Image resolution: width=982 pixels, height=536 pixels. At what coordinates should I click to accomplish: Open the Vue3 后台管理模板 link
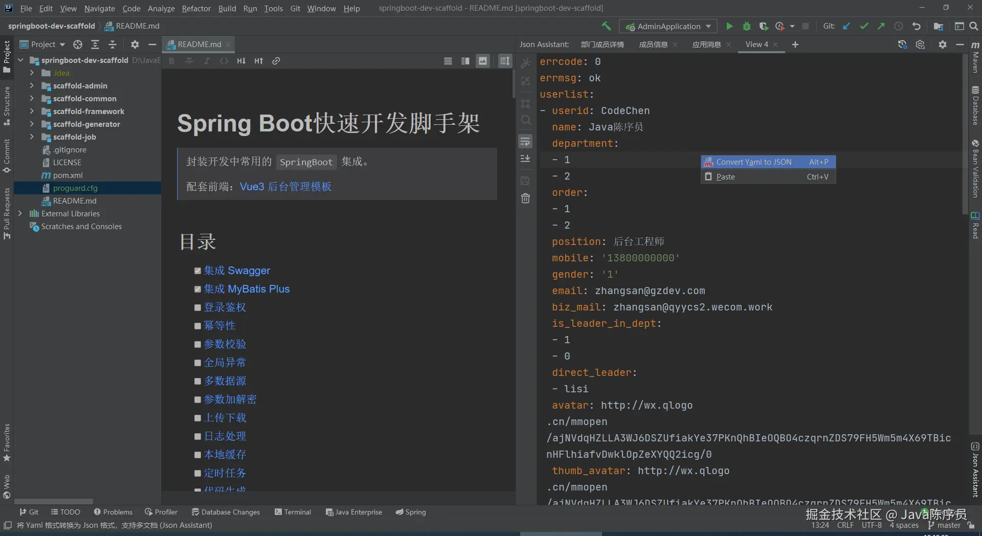(x=285, y=187)
